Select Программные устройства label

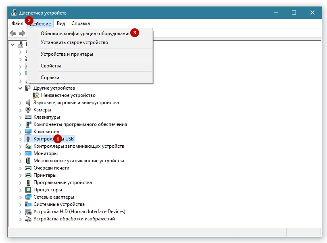(62, 183)
